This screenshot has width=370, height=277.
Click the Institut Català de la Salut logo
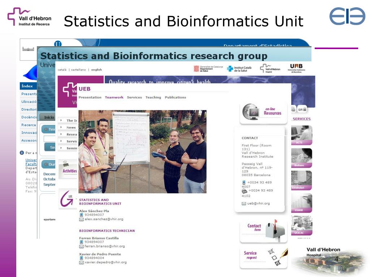point(239,69)
